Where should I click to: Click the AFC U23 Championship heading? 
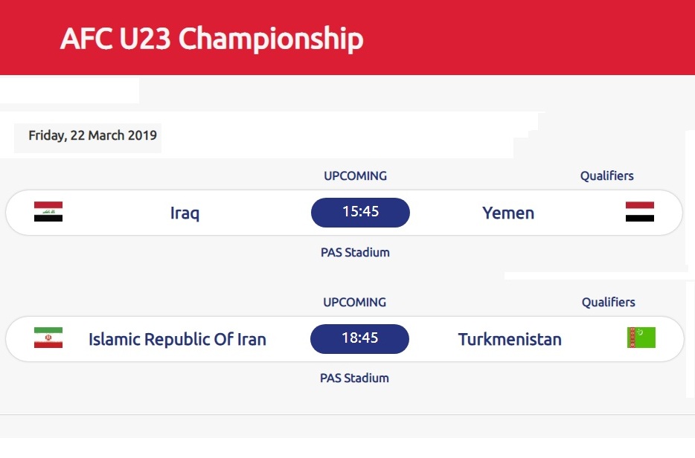[212, 38]
